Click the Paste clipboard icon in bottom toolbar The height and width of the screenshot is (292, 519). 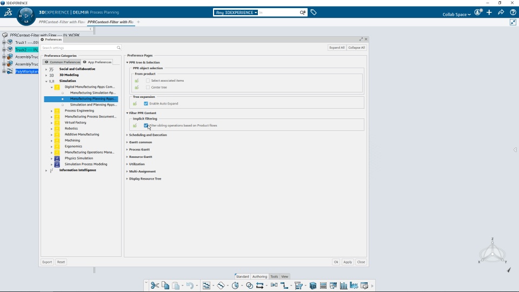(x=176, y=286)
